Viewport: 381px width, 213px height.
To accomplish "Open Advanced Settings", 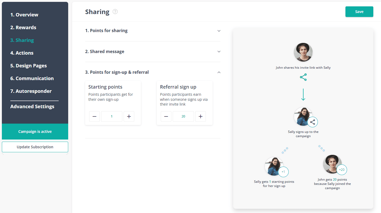I will [32, 106].
